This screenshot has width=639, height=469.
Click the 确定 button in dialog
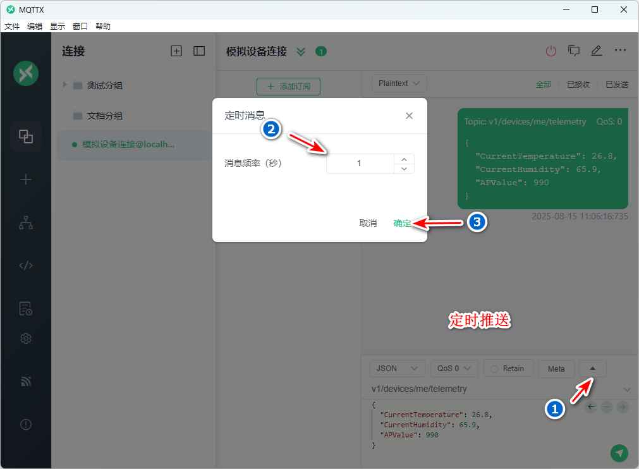tap(402, 223)
